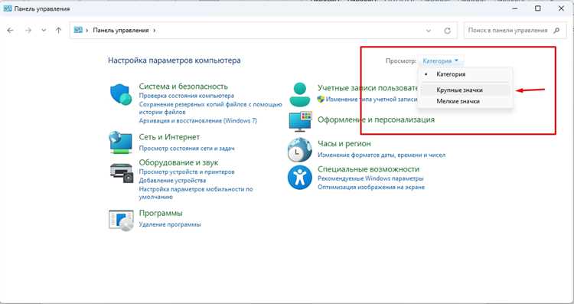Click the UAC shield before Изменение типа учетной записи
574x304 pixels.
coord(321,99)
